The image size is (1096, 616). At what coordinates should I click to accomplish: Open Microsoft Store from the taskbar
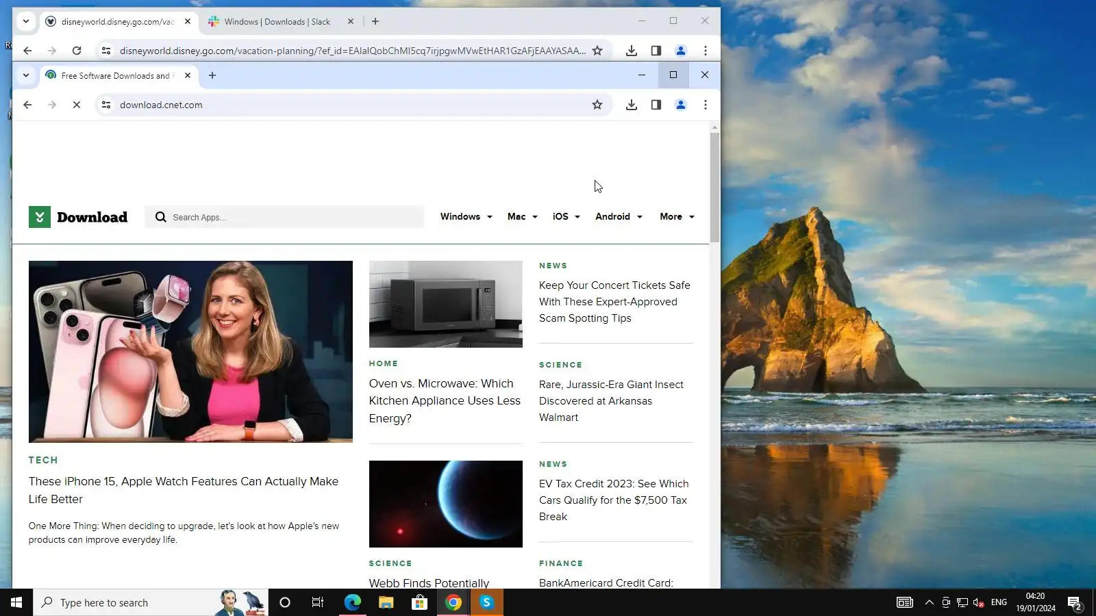(x=419, y=602)
